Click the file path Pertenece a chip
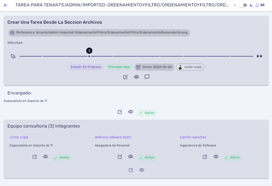Viewport: 272px width, 186px height. pos(99,33)
